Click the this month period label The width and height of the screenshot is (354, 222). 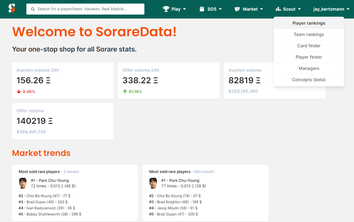pos(204,172)
